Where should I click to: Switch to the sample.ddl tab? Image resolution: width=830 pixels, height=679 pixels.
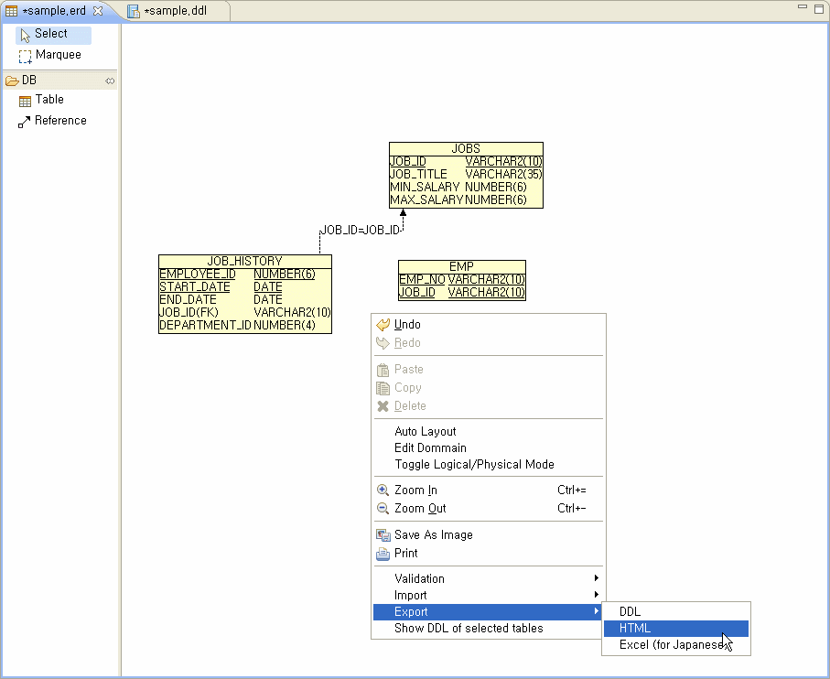[x=177, y=11]
